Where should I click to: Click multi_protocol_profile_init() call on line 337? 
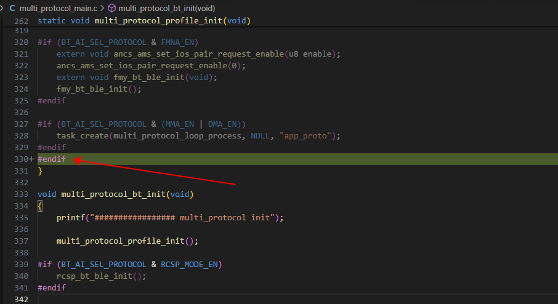click(x=127, y=241)
